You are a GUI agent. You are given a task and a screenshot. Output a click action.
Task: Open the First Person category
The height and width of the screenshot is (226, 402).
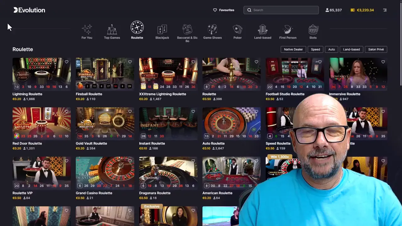(288, 32)
